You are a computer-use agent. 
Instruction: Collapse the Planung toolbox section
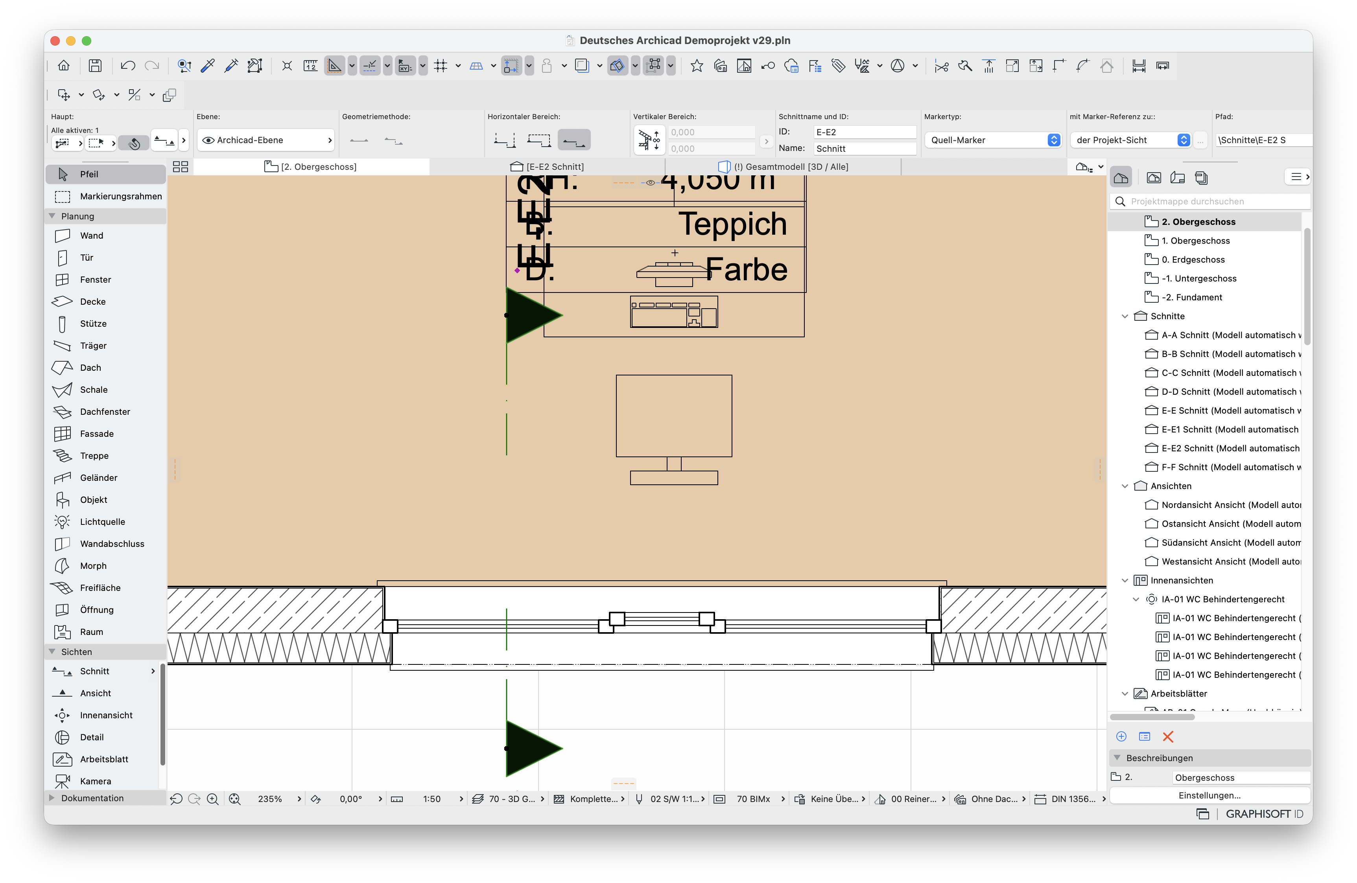pyautogui.click(x=52, y=216)
